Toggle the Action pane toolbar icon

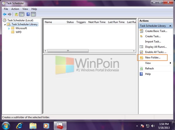[33, 14]
